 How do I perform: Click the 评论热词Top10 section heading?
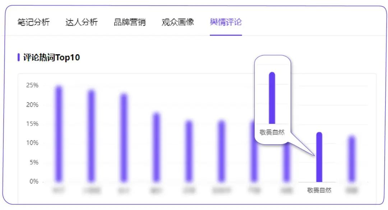click(x=51, y=57)
